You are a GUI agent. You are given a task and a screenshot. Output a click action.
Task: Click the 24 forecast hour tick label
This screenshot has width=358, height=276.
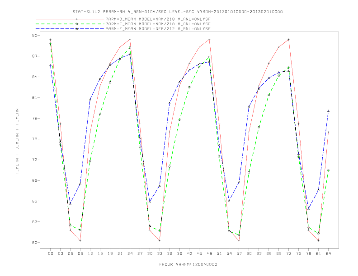click(130, 253)
